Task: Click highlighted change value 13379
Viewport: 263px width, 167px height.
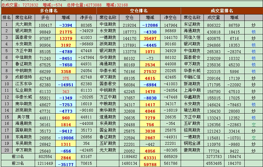Action: coord(66,38)
